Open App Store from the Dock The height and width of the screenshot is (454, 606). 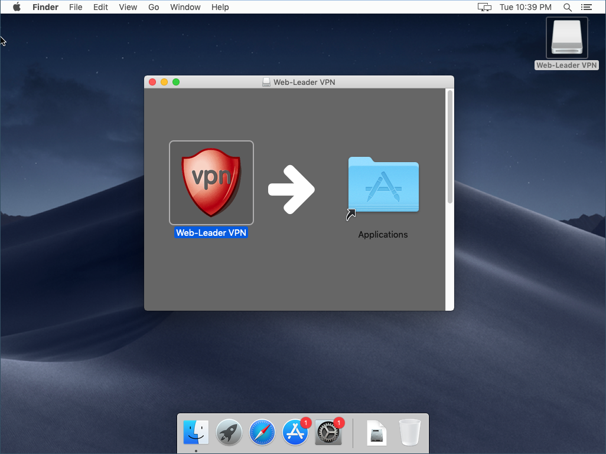click(295, 432)
